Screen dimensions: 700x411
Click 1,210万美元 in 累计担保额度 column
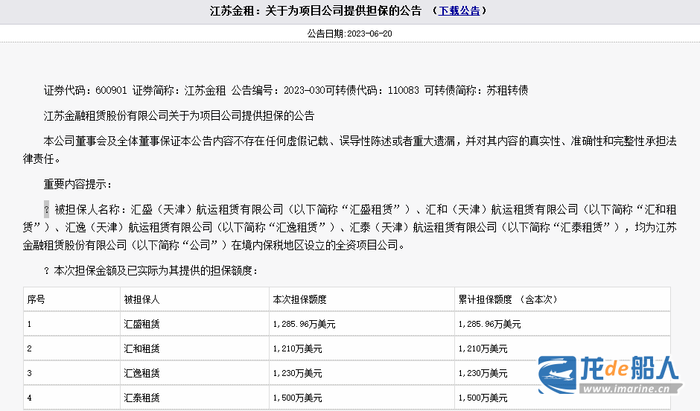pos(483,348)
